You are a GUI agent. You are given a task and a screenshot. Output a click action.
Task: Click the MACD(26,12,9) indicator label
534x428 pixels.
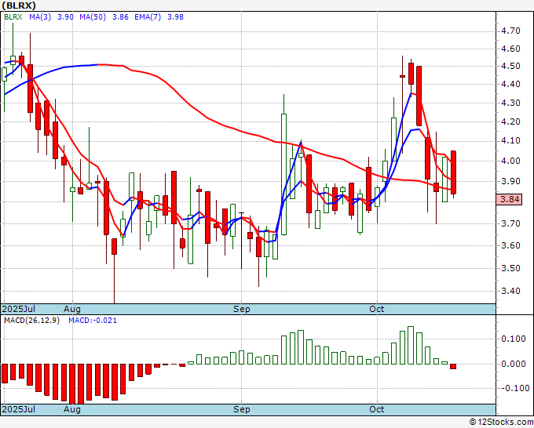pos(31,321)
